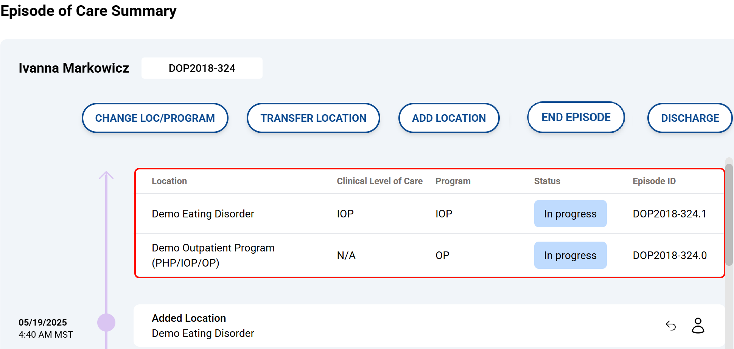Click the Added Location entry title

point(189,318)
